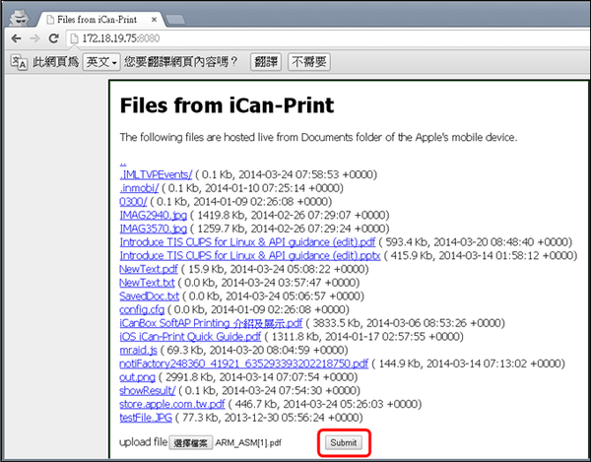
Task: Click the translate icon in the translation bar
Action: [x=19, y=62]
